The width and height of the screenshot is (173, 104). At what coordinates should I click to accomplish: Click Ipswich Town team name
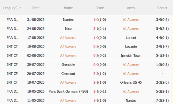coord(131,56)
